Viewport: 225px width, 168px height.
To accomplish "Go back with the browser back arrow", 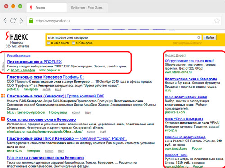I will tap(5, 21).
